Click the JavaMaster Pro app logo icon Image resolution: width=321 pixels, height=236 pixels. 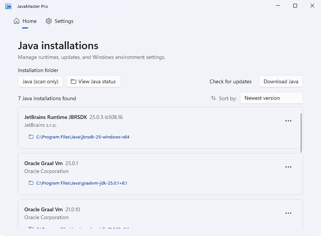tap(8, 6)
